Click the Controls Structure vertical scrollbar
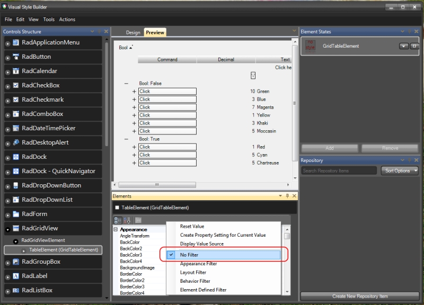Image resolution: width=424 pixels, height=305 pixels. tap(107, 95)
